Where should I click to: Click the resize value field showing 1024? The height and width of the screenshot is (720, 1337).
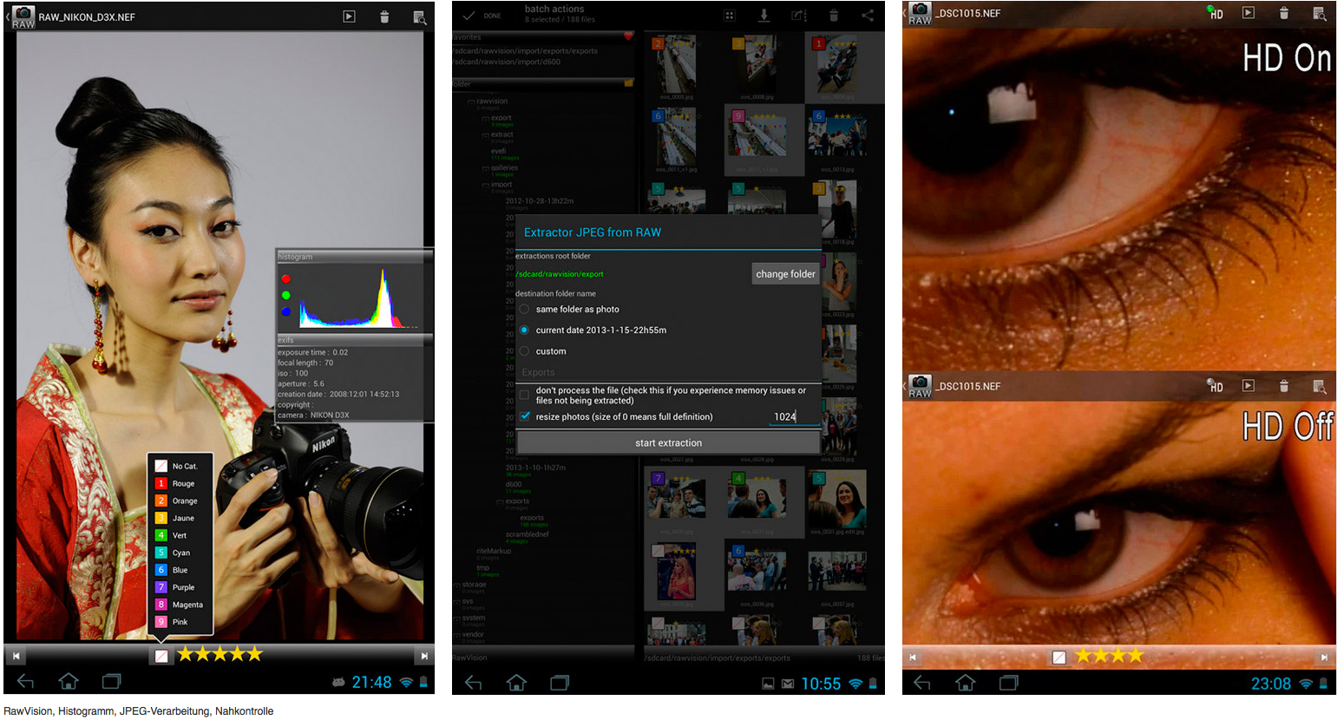(784, 417)
